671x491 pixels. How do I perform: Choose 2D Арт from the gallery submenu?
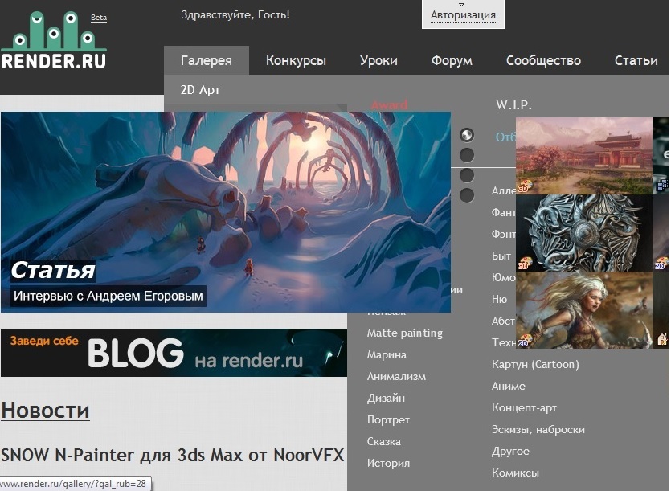click(x=201, y=89)
